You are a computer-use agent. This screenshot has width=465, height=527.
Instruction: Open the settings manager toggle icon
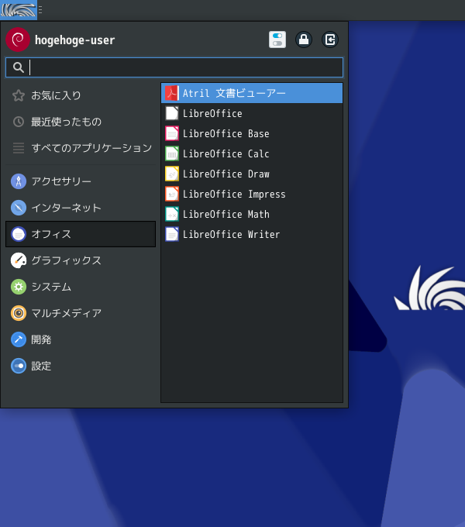click(x=277, y=40)
